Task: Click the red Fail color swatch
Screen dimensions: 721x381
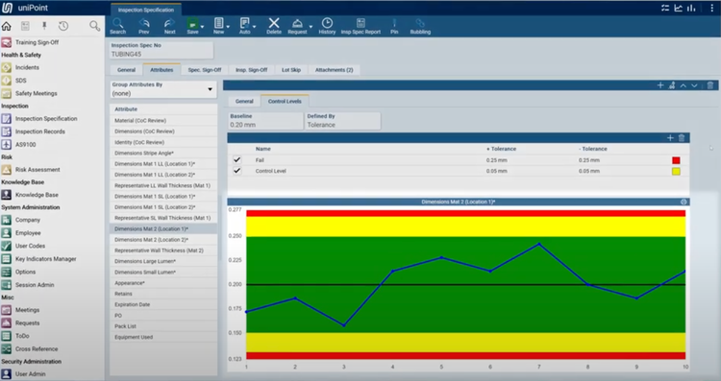Action: pos(676,160)
